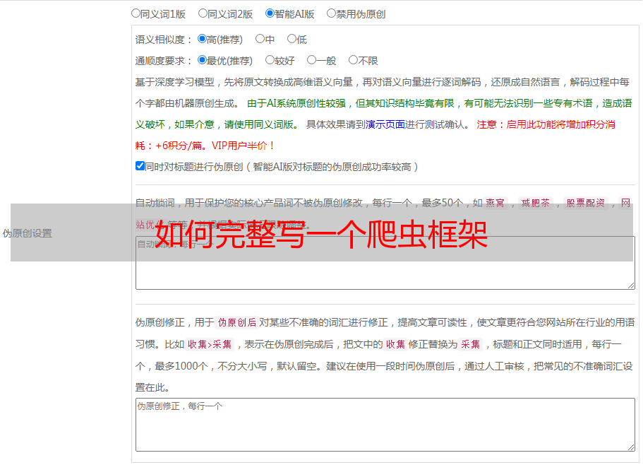This screenshot has height=465, width=643.
Task: Click the 收集>采集 example tag
Action: pyautogui.click(x=210, y=344)
